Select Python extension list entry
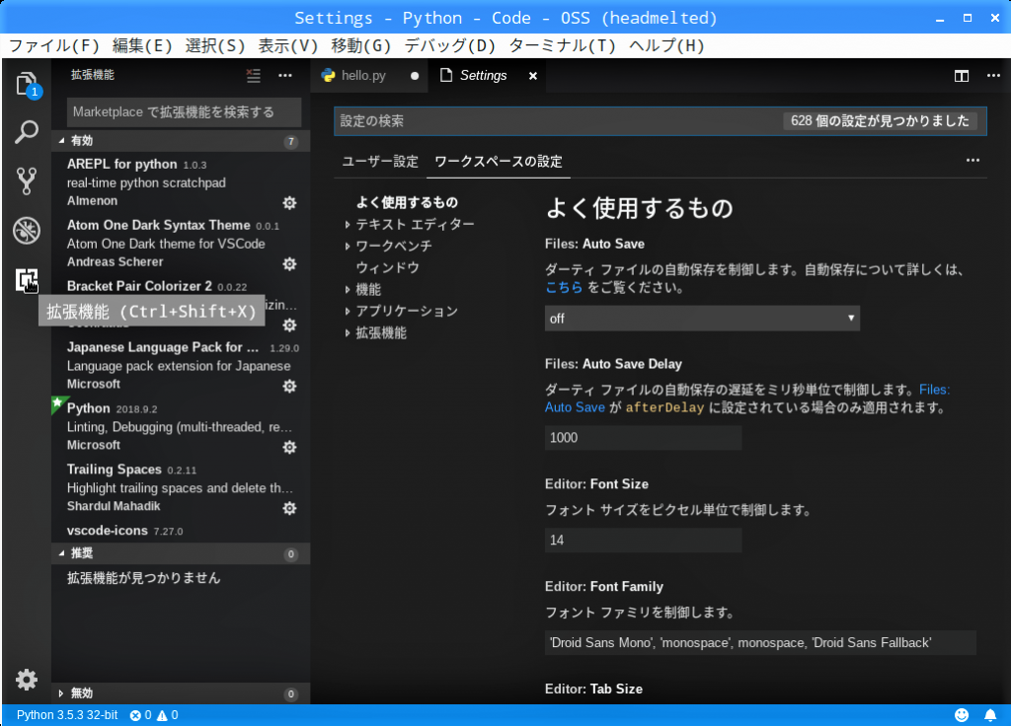The image size is (1011, 726). tap(181, 426)
